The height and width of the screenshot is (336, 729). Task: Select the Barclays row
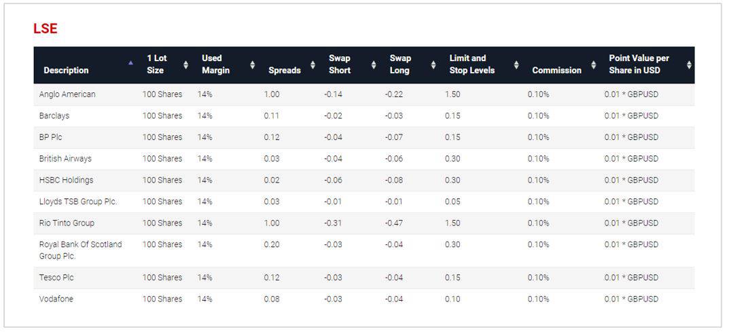364,115
